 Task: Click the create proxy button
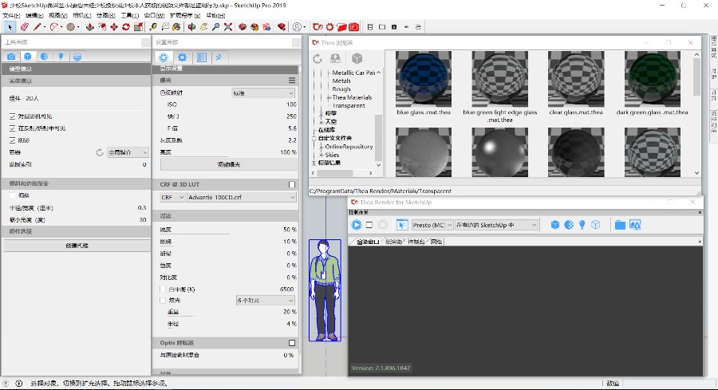pos(77,246)
